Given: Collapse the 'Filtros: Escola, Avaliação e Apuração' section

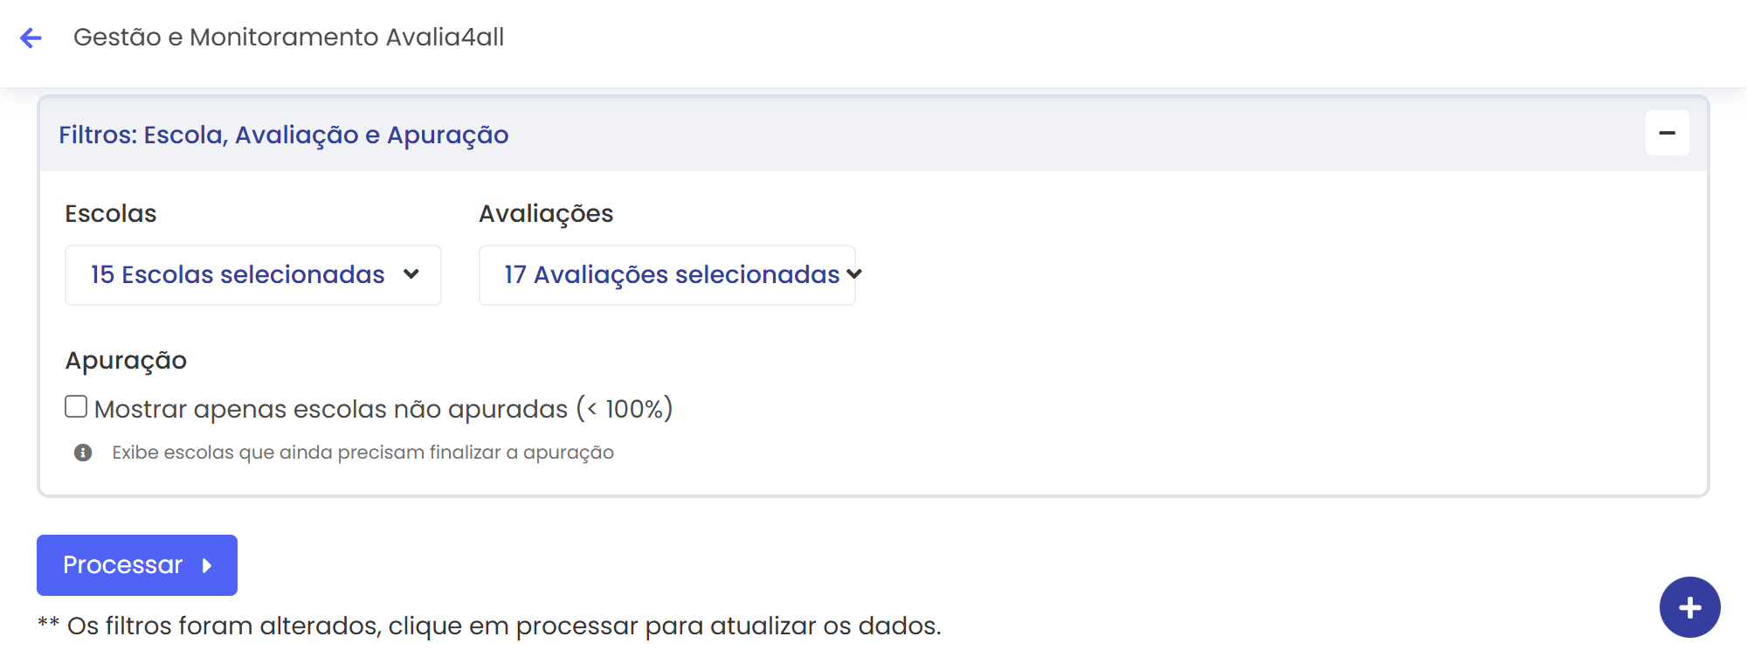Looking at the screenshot, I should click(1668, 135).
